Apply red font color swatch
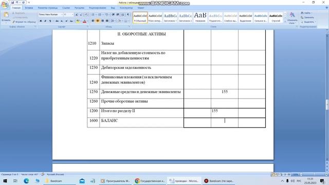Viewport: 329px width, 185px height. click(x=84, y=21)
